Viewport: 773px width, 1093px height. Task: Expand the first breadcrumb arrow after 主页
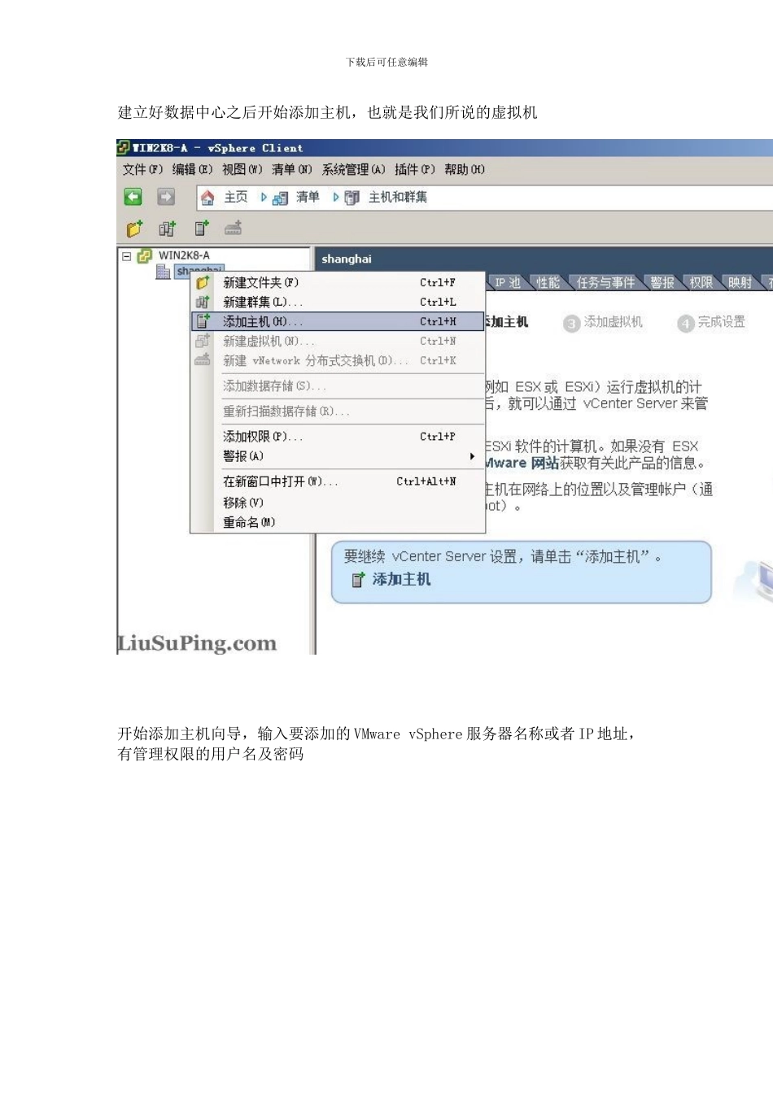tap(264, 198)
